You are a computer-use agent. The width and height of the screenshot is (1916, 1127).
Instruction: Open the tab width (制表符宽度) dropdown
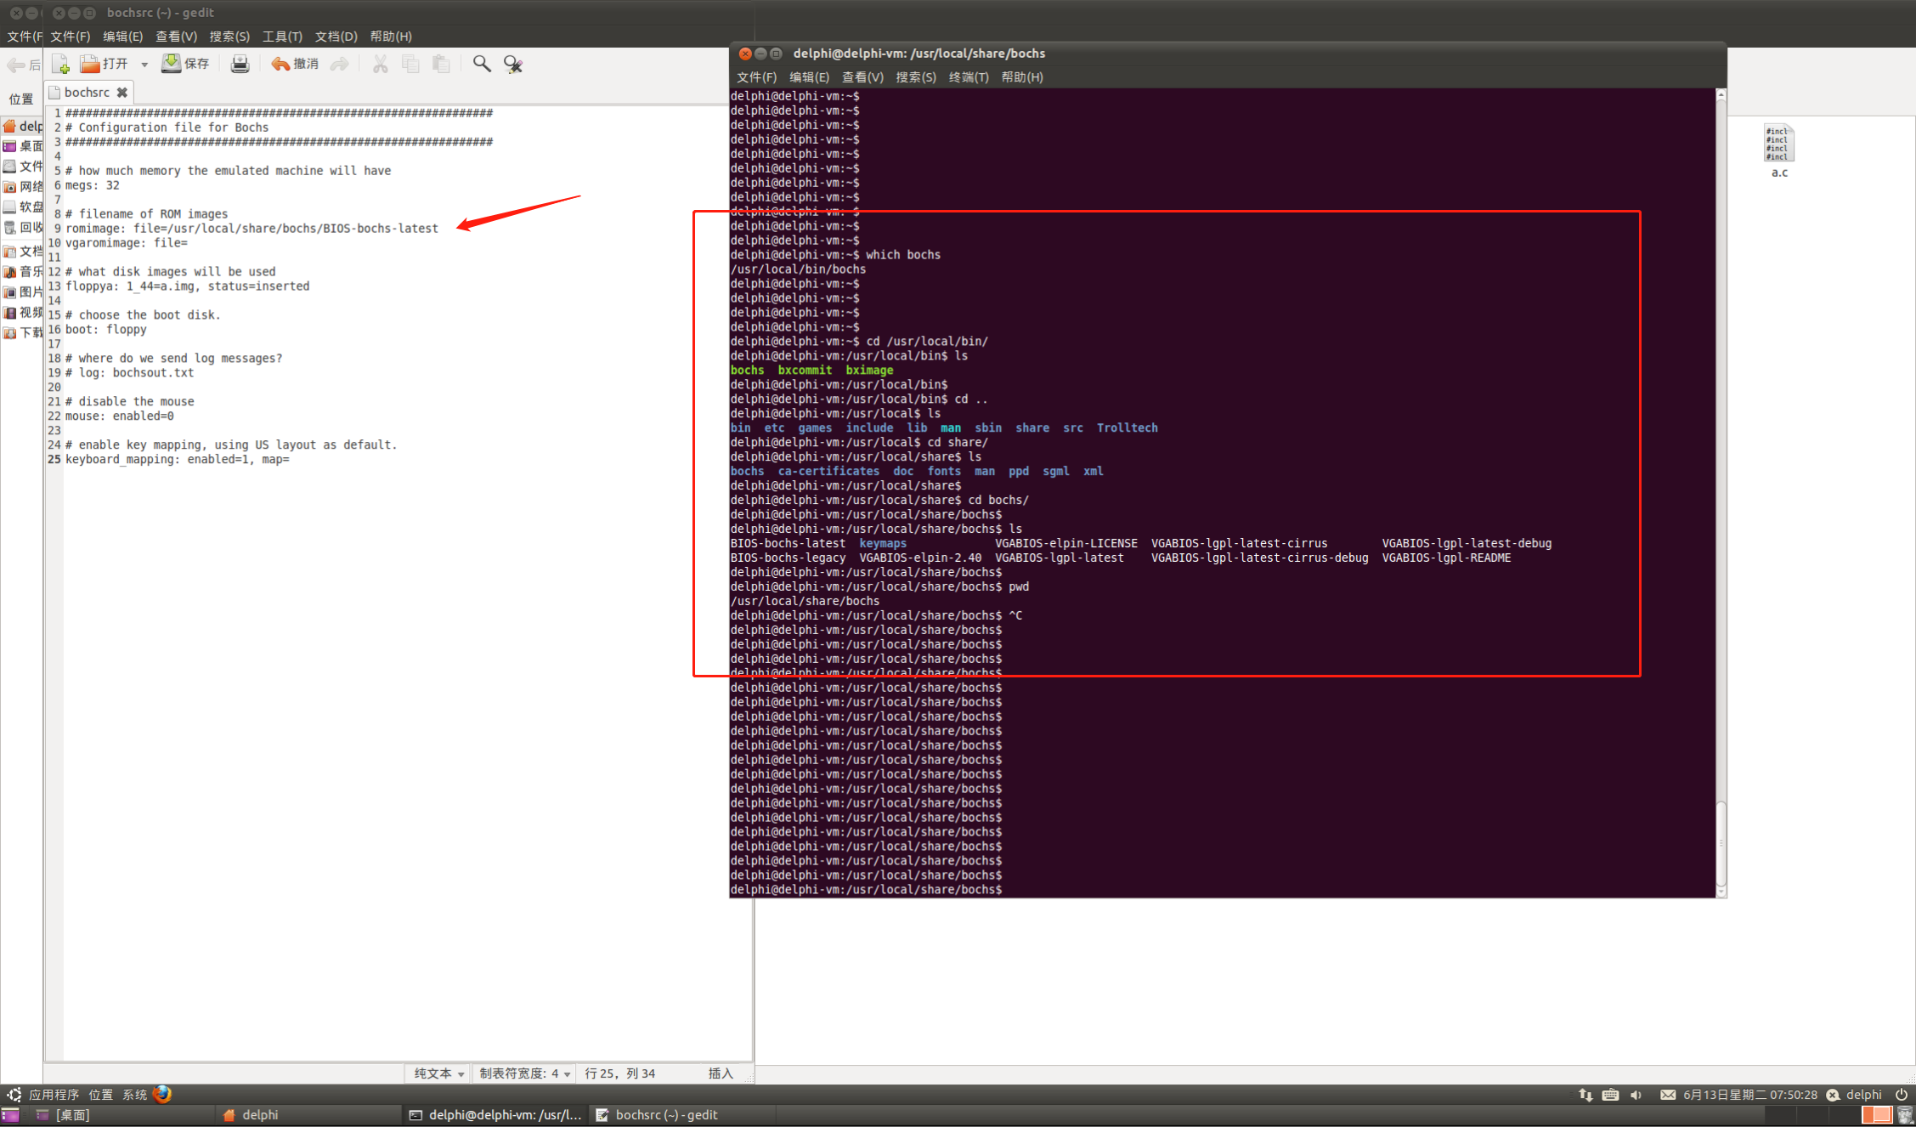[x=524, y=1073]
